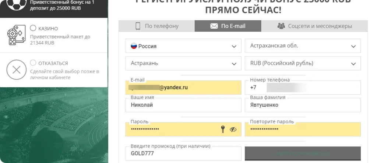Switch to the По телефону tab
377x163 pixels.
coord(156,26)
